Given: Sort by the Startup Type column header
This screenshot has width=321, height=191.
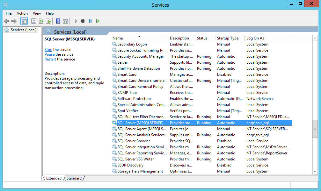Looking at the screenshot, I should click(230, 38).
